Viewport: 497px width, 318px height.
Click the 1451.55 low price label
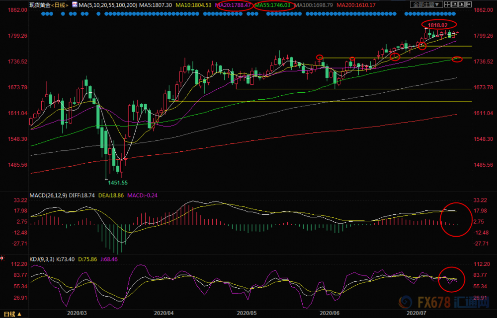tap(118, 183)
